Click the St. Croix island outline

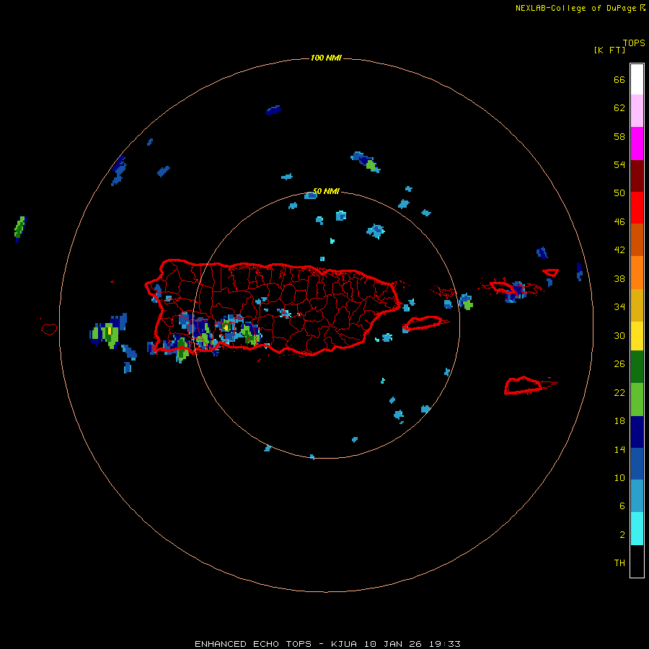click(525, 386)
